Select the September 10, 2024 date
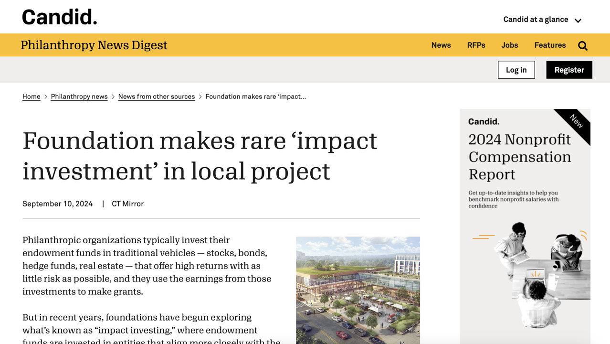This screenshot has width=610, height=344. (x=57, y=204)
